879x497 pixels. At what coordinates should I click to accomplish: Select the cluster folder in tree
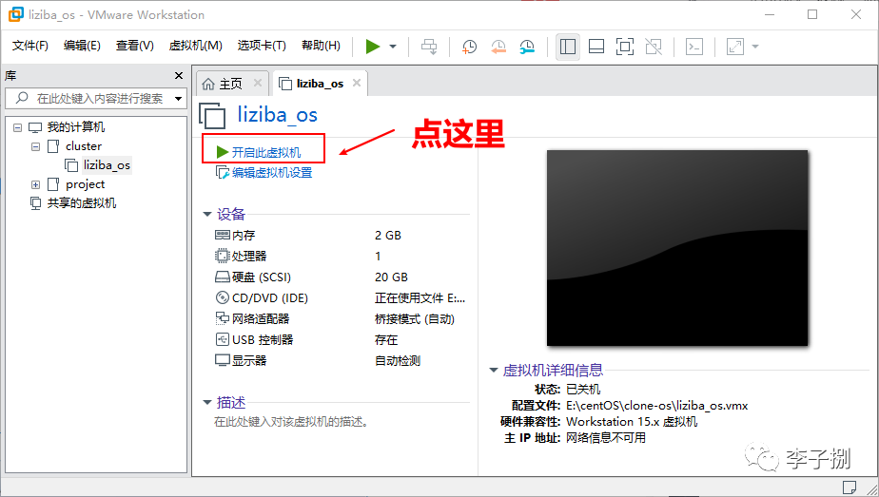[84, 146]
